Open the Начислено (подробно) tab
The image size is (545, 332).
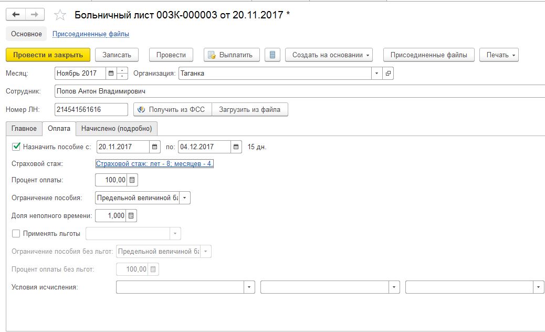pos(117,128)
